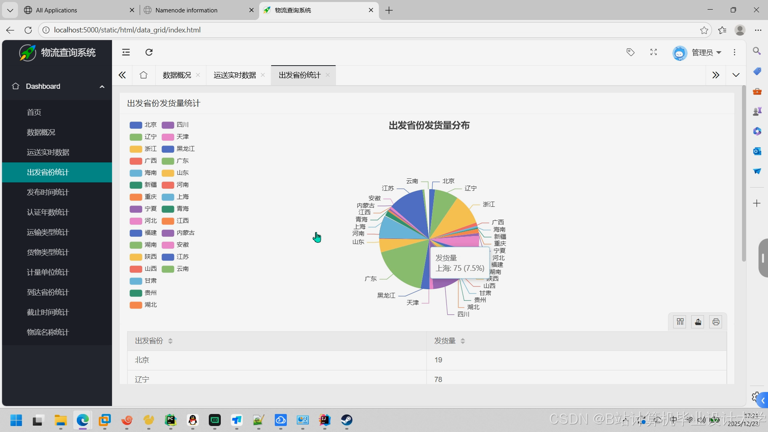Viewport: 768px width, 432px height.
Task: Switch to 运送实时数据 tab
Action: click(x=235, y=75)
